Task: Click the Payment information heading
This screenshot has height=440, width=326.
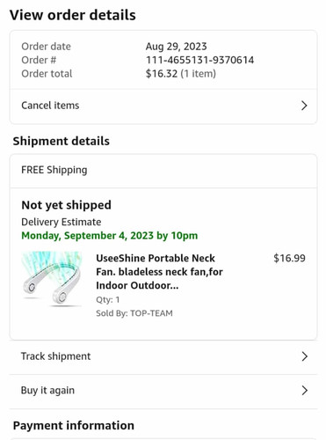Action: 74,425
